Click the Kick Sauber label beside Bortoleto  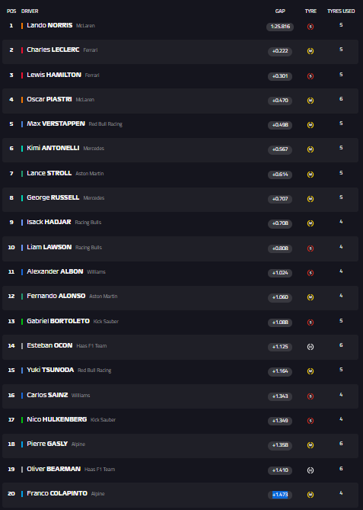pos(106,322)
